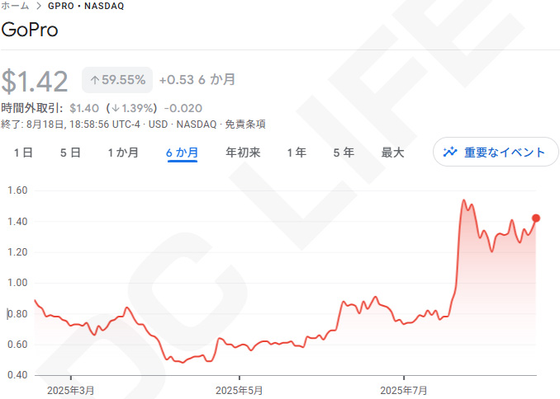Show the 最大 time range
560x399 pixels.
coord(392,153)
